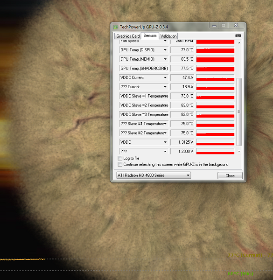Viewport: 273px width, 280px height.
Task: Open the VDDC voltage dropdown arrow
Action: pos(165,142)
